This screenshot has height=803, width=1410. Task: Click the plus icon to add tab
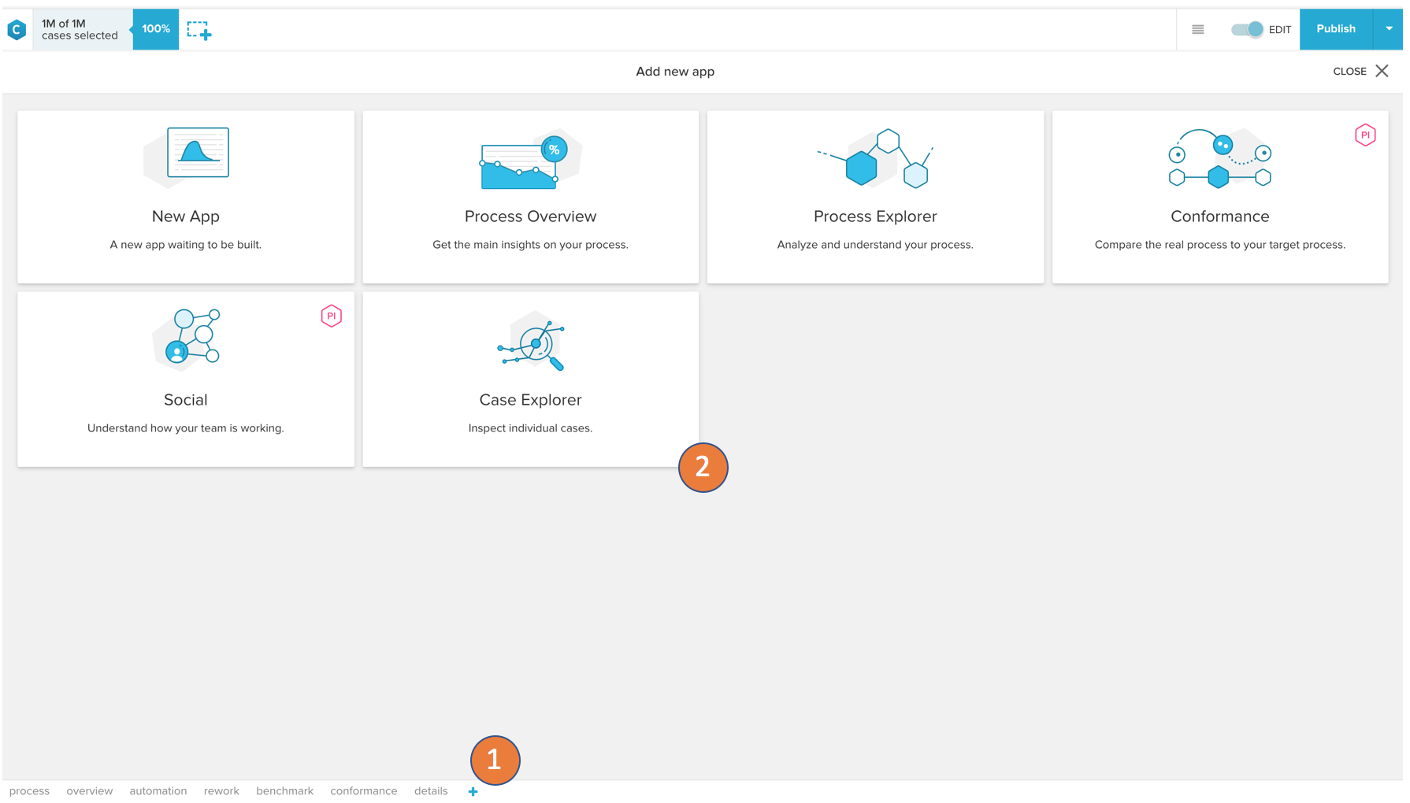pos(473,791)
